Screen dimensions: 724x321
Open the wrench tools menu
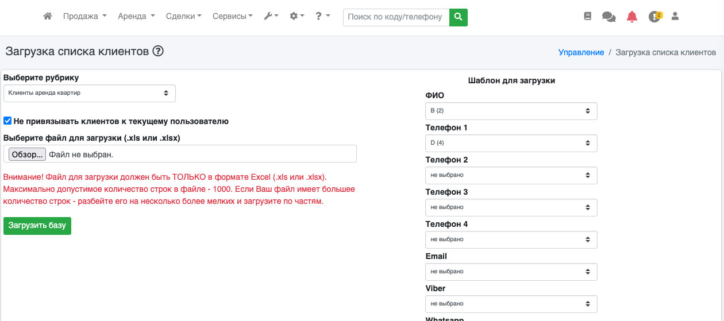click(271, 17)
